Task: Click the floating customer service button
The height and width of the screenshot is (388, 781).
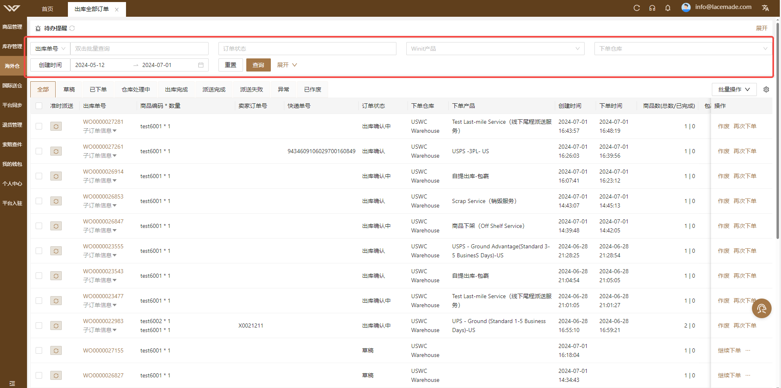Action: pos(761,308)
